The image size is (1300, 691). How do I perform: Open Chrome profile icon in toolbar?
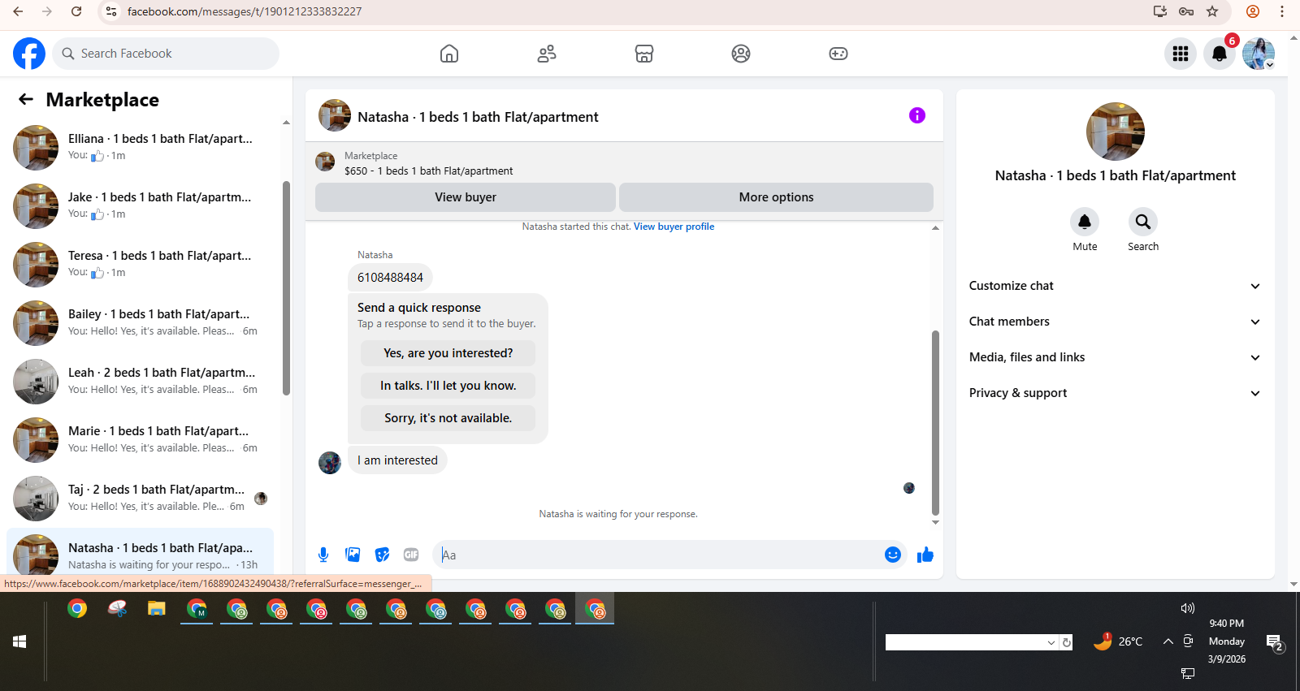(1253, 11)
